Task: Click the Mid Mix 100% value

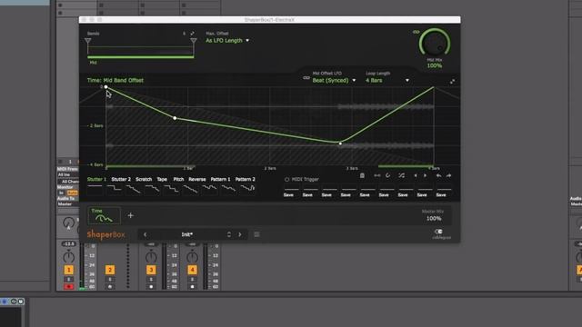Action: pyautogui.click(x=435, y=65)
